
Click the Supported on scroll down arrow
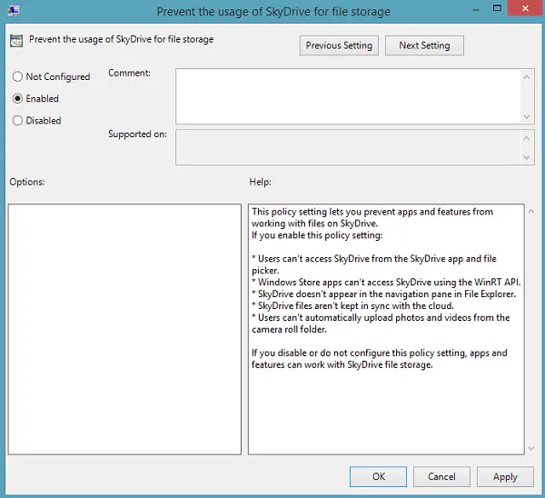pyautogui.click(x=527, y=157)
